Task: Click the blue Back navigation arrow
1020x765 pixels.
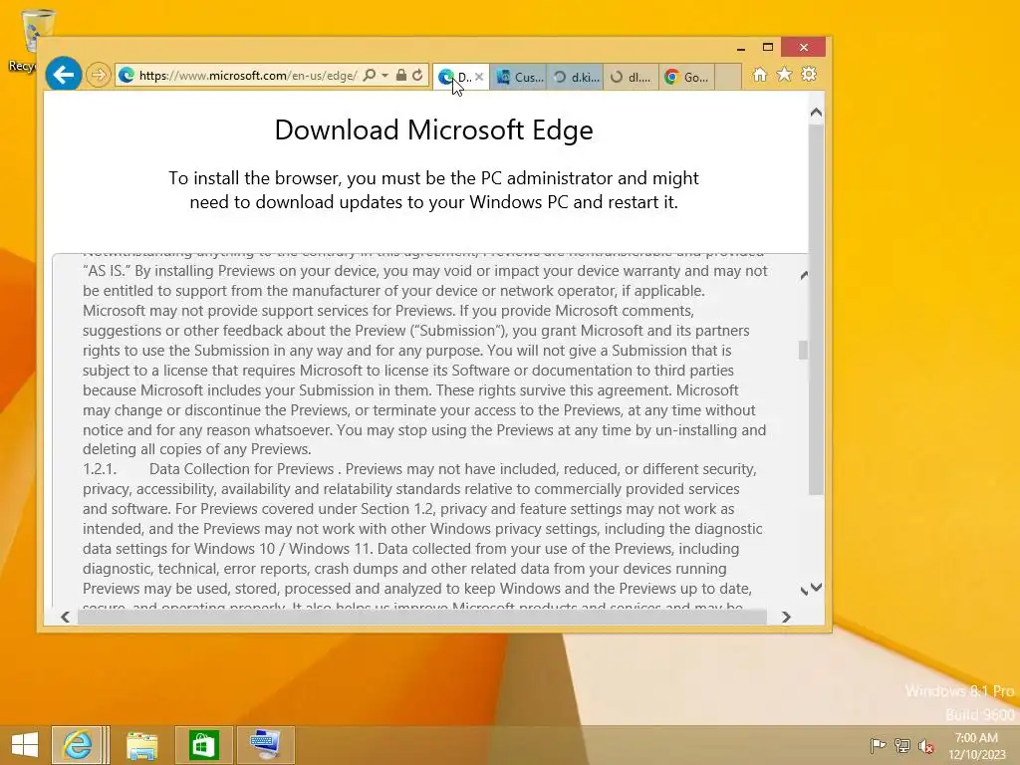Action: pos(63,75)
